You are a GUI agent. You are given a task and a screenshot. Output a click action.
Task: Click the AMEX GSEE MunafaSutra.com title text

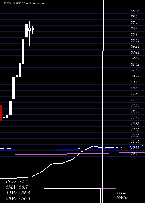click(24, 3)
